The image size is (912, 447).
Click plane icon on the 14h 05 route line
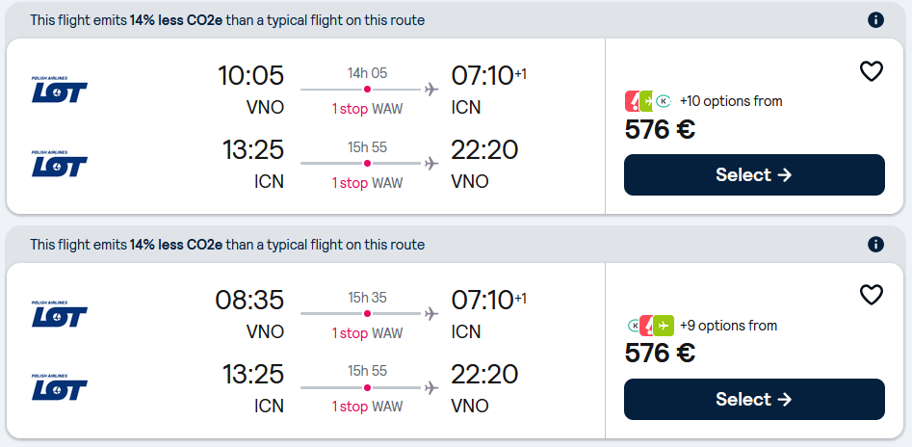coord(430,90)
